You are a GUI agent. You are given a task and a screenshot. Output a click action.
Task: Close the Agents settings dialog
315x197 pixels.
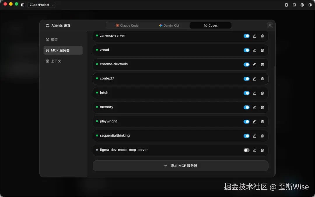(x=270, y=25)
